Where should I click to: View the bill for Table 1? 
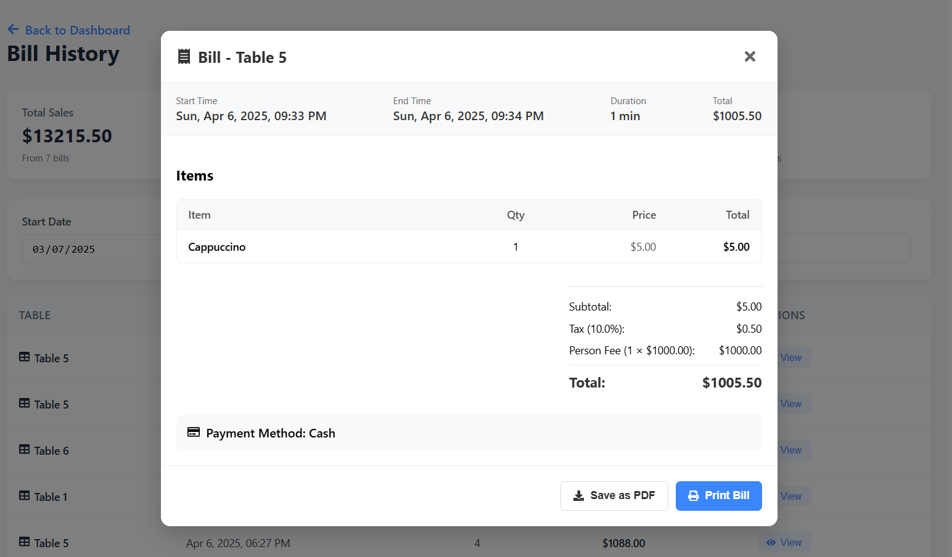[792, 496]
